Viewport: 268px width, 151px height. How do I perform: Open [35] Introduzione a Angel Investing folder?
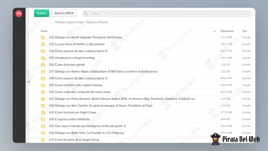pos(72,58)
